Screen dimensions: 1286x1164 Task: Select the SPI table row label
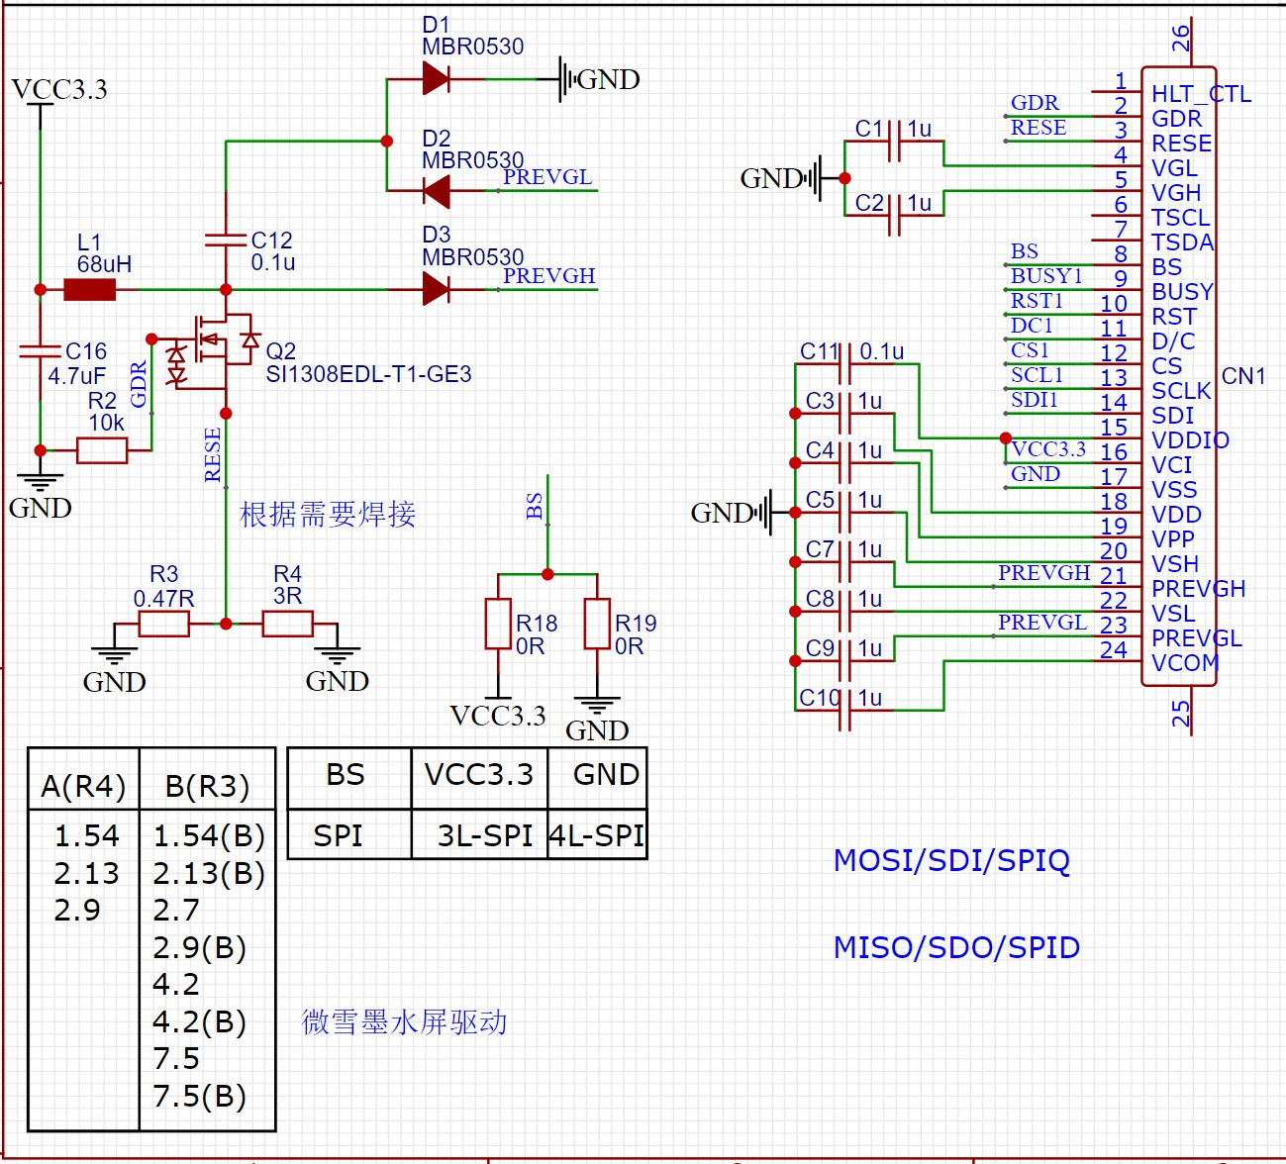[338, 836]
